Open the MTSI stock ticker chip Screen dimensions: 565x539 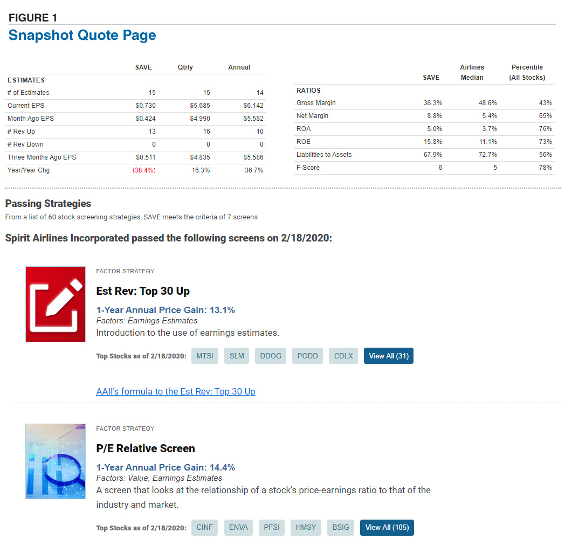(205, 356)
